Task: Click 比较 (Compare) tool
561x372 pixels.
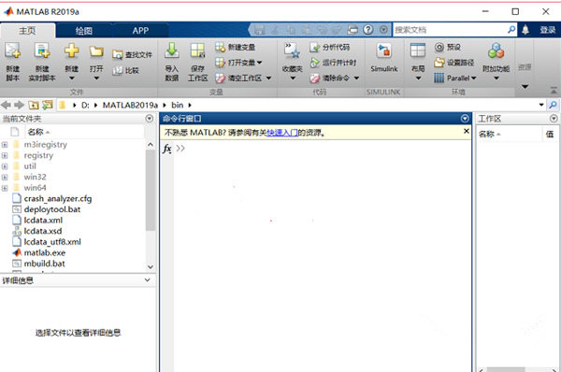Action: 126,70
